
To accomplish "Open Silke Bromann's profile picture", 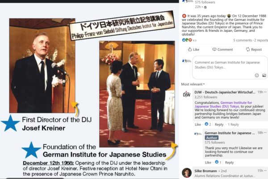I will (187, 173).
